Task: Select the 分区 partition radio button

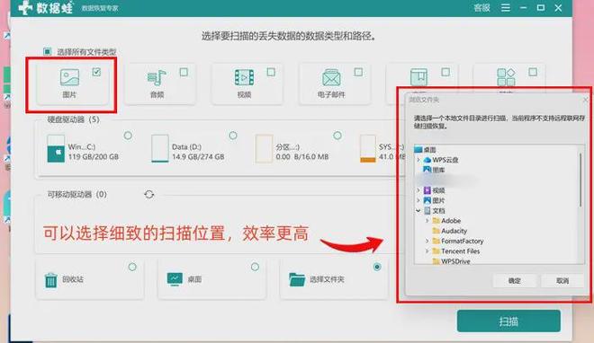Action: click(337, 136)
